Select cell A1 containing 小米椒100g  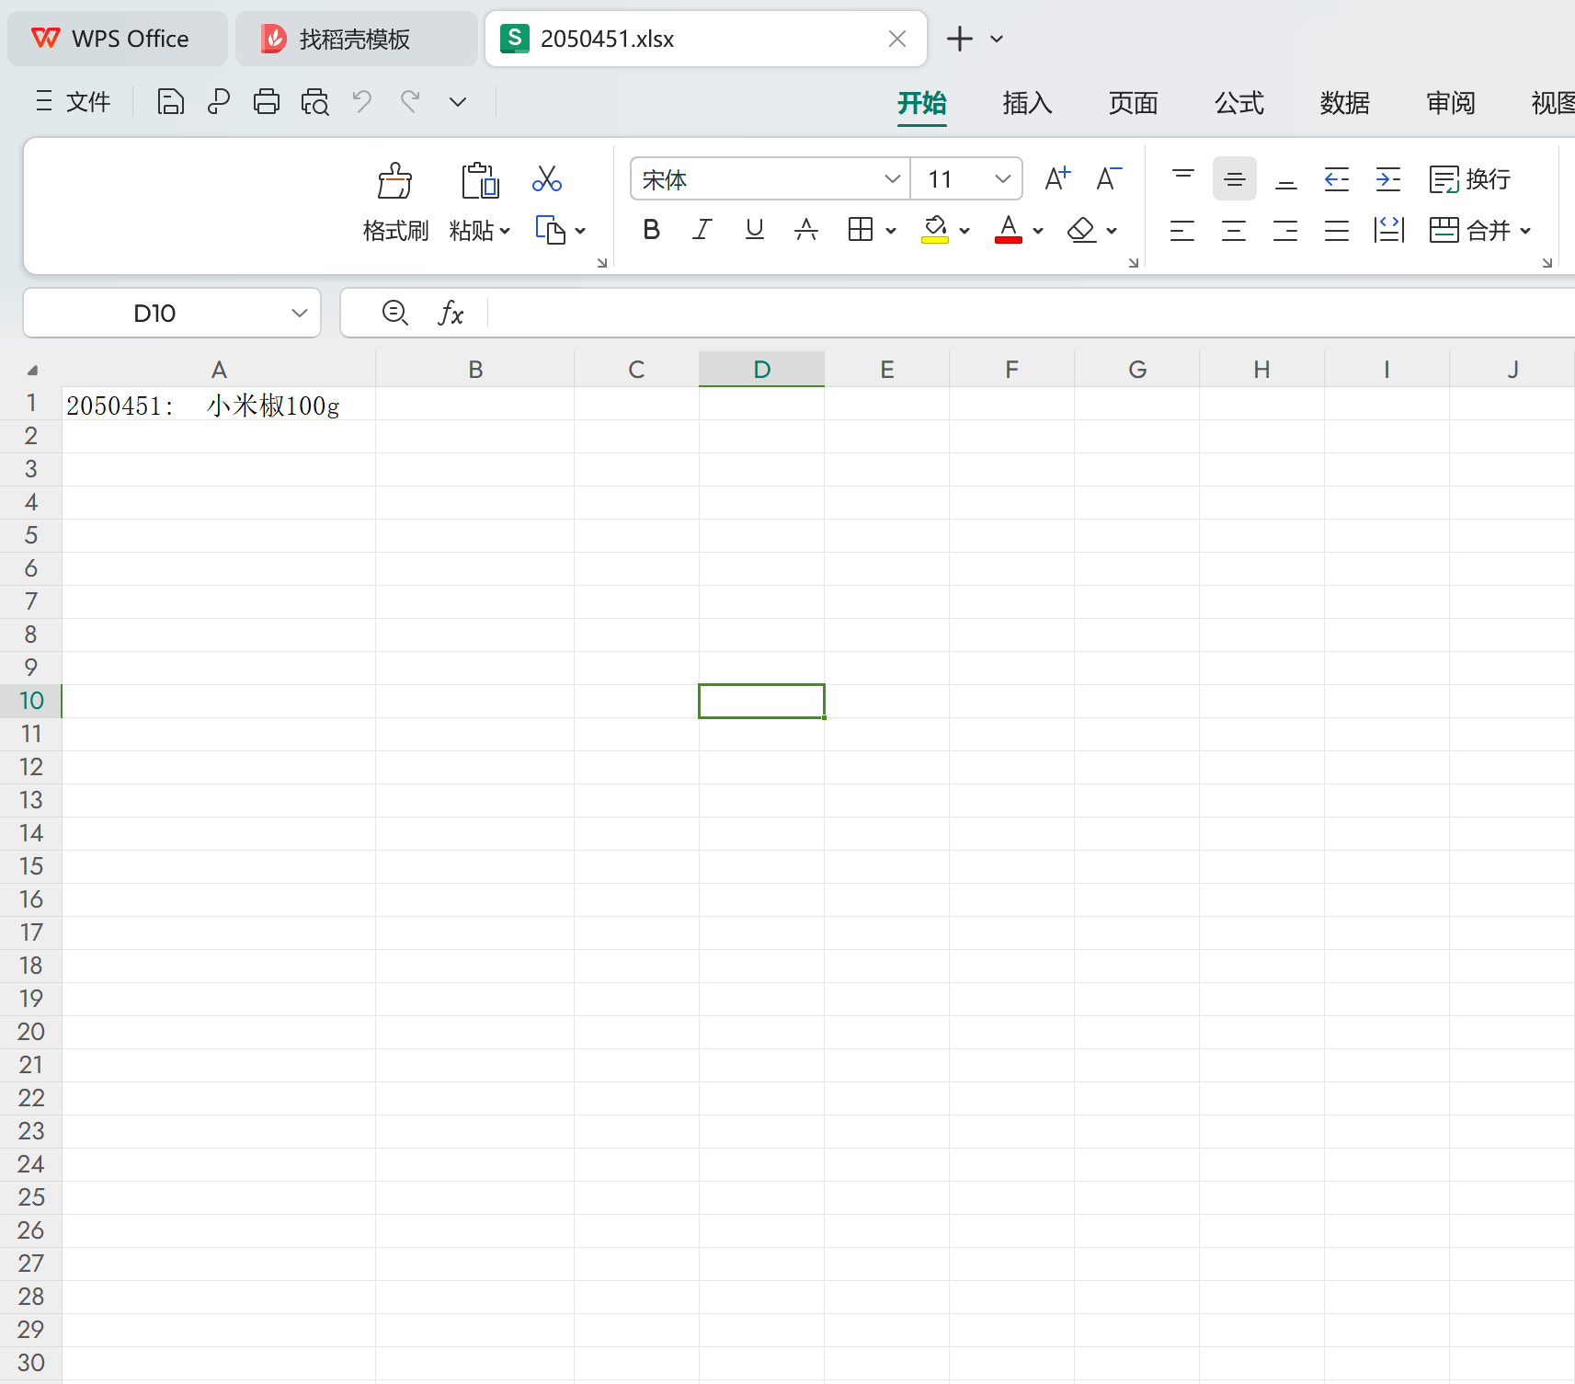[x=219, y=405]
